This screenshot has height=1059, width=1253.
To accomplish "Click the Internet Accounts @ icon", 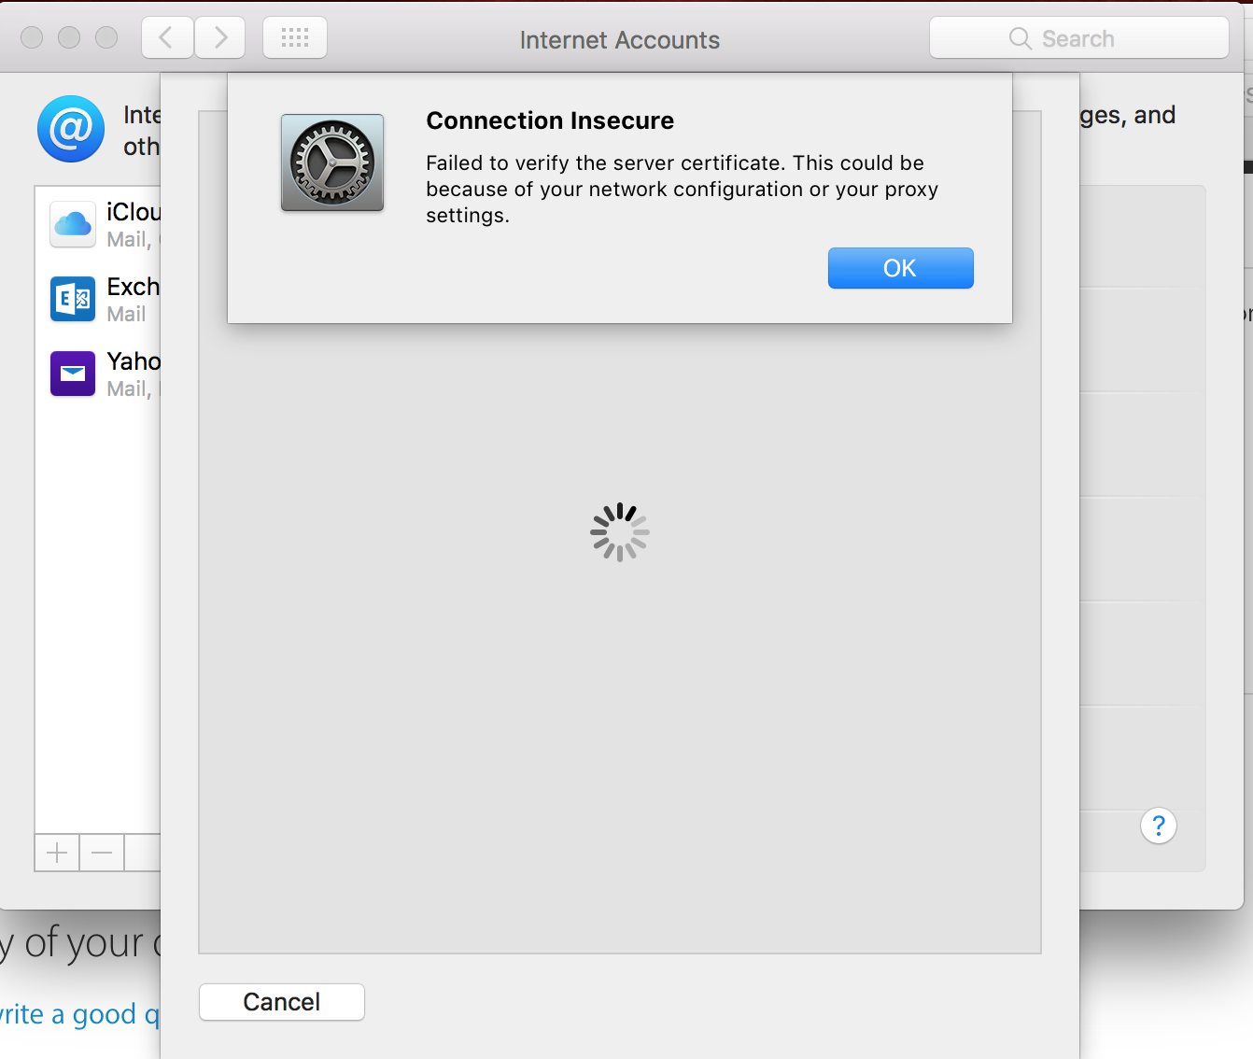I will [71, 129].
